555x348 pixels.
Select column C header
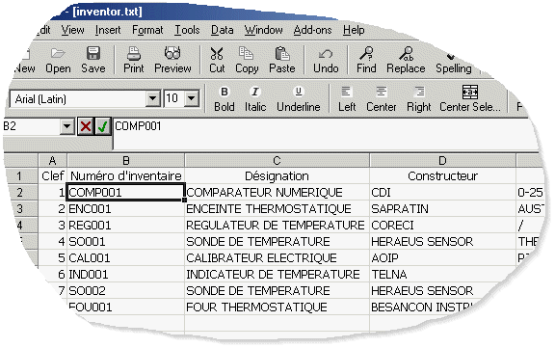pyautogui.click(x=277, y=160)
